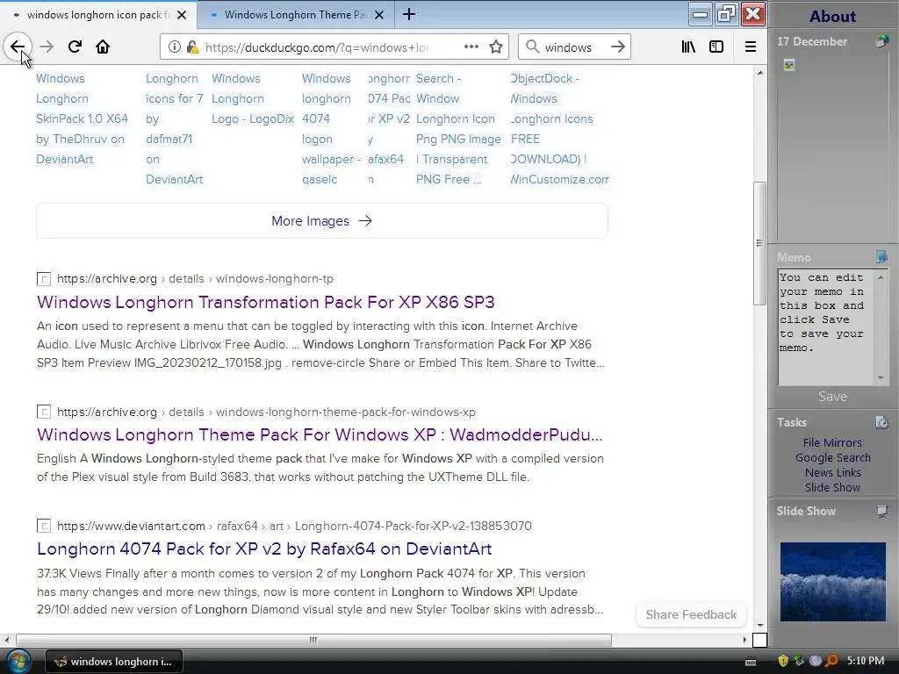Image resolution: width=899 pixels, height=674 pixels.
Task: Click the Share Feedback button
Action: pyautogui.click(x=691, y=614)
